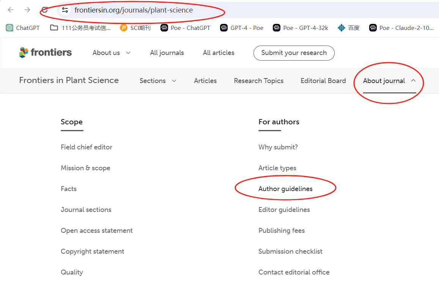Open the Facts link
This screenshot has width=439, height=284.
(x=69, y=188)
